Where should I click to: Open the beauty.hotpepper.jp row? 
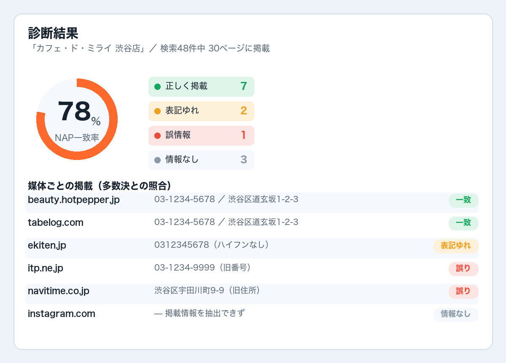[x=252, y=203]
